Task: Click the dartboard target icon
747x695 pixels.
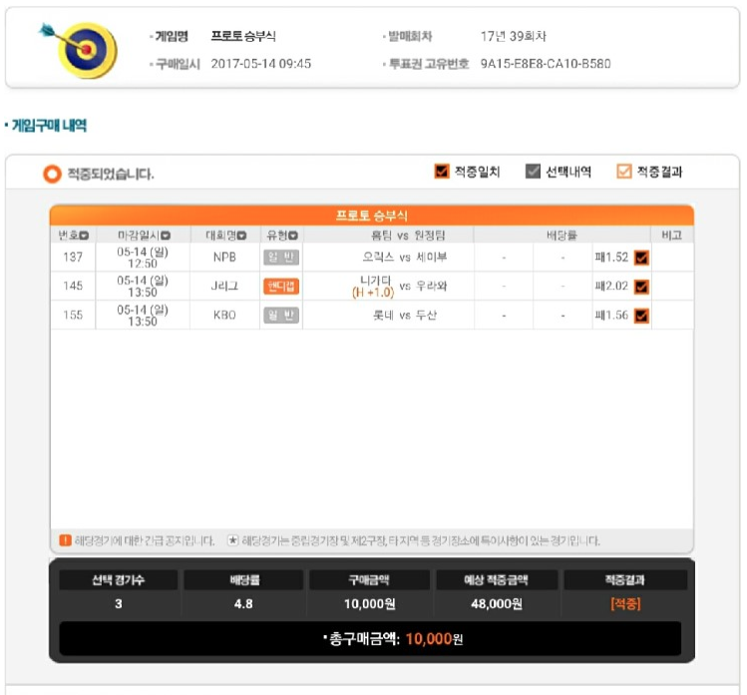Action: 80,50
